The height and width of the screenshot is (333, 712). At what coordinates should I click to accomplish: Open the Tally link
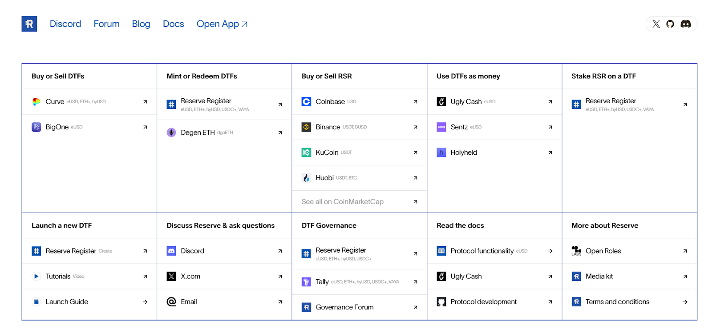click(x=360, y=282)
